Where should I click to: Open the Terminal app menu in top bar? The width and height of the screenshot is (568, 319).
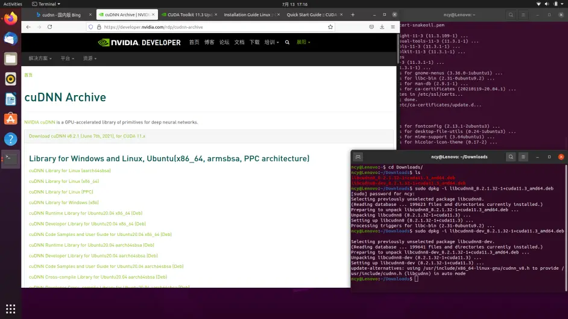pos(46,4)
